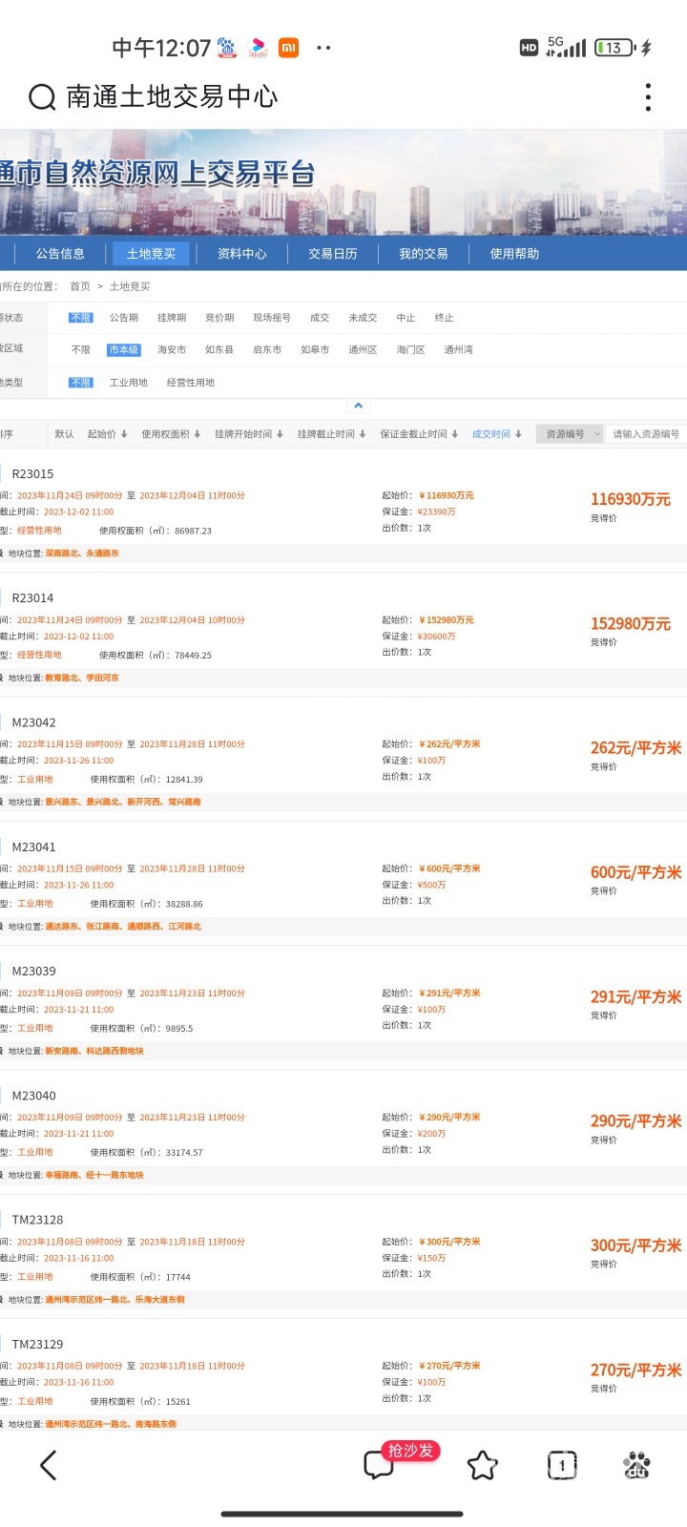Sort by 起始价 with the arrow

click(107, 434)
